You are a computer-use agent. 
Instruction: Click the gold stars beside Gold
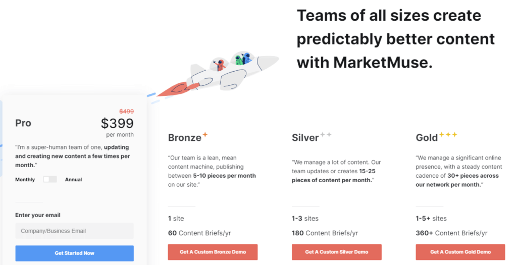pos(448,134)
